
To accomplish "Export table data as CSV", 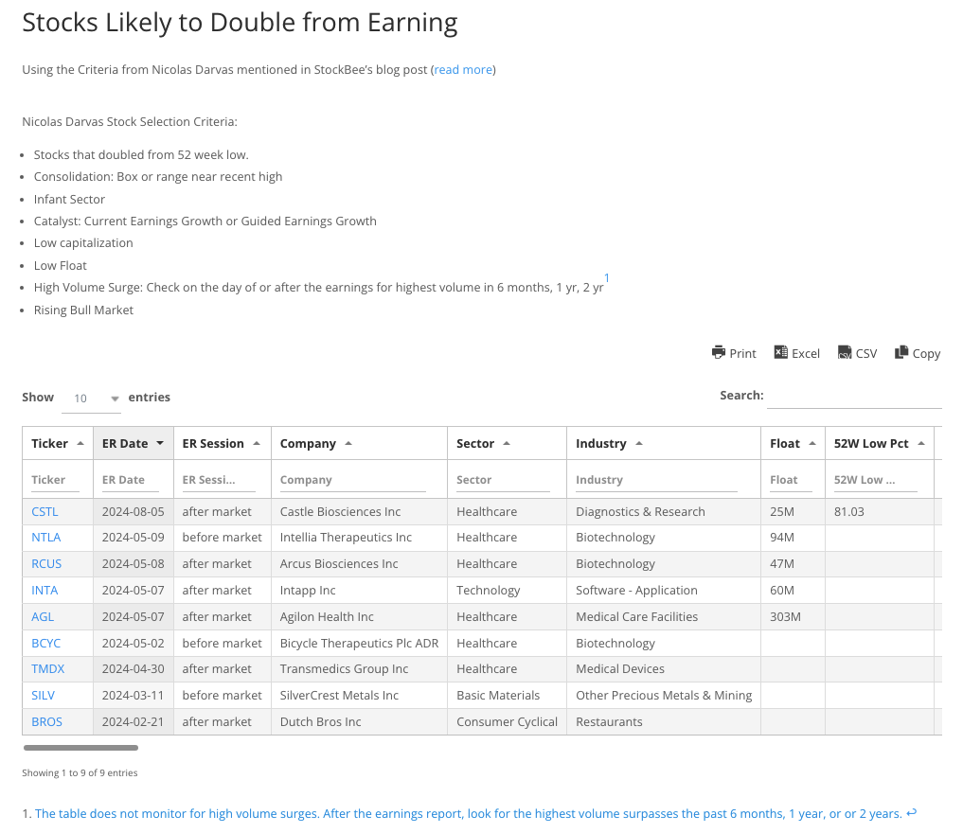I will pos(857,352).
